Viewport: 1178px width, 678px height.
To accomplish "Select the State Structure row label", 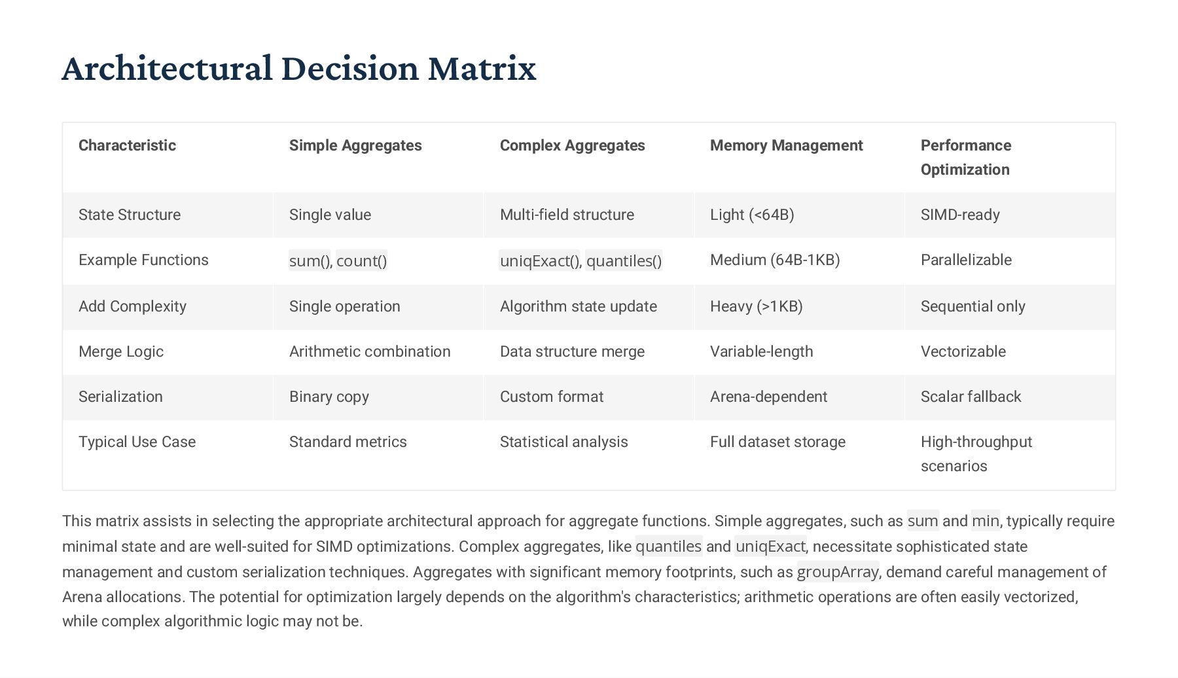I will [130, 215].
